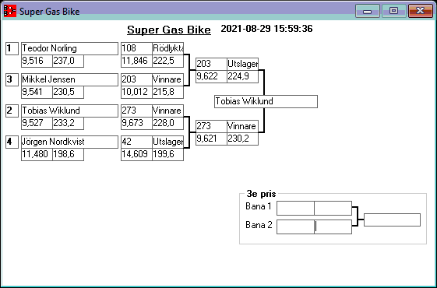Select the 3e pris winner field
437x288 pixels.
[x=392, y=220]
